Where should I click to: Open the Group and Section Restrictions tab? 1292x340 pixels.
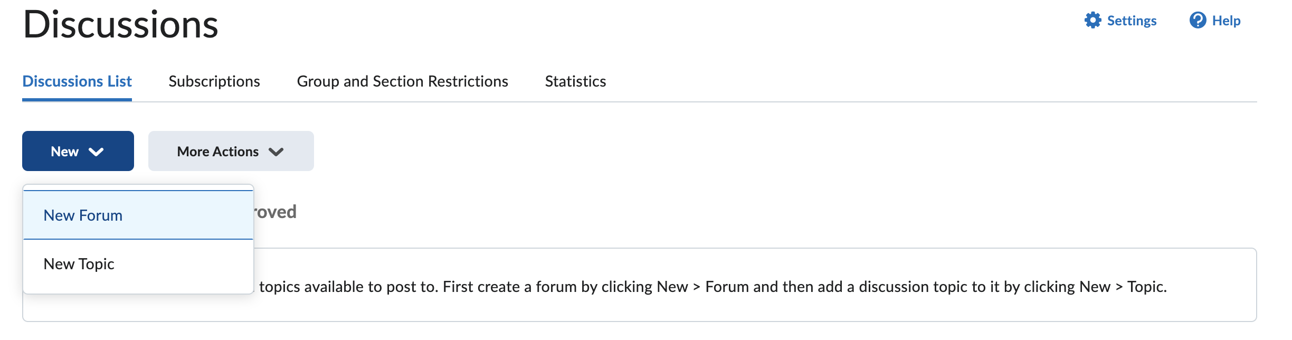point(402,81)
